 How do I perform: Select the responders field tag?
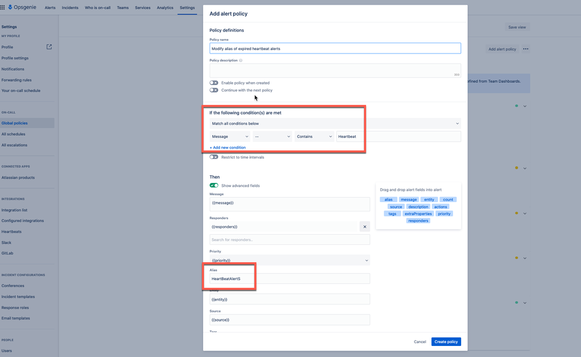pyautogui.click(x=418, y=221)
